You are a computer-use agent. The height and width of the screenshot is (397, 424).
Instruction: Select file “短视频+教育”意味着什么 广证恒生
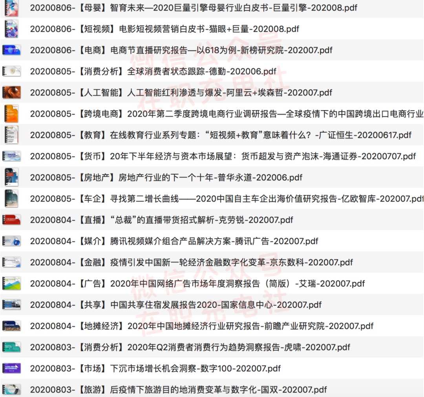tap(221, 135)
